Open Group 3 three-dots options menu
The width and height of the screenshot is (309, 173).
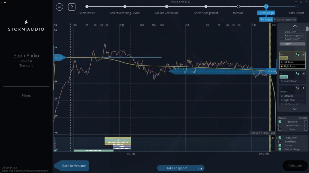coord(282,88)
